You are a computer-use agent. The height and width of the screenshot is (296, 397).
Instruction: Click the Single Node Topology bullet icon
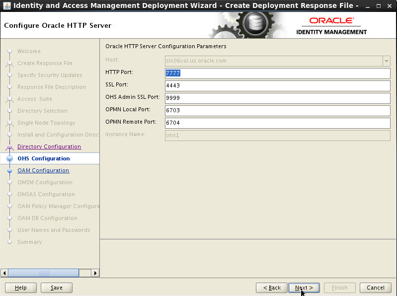(9, 123)
